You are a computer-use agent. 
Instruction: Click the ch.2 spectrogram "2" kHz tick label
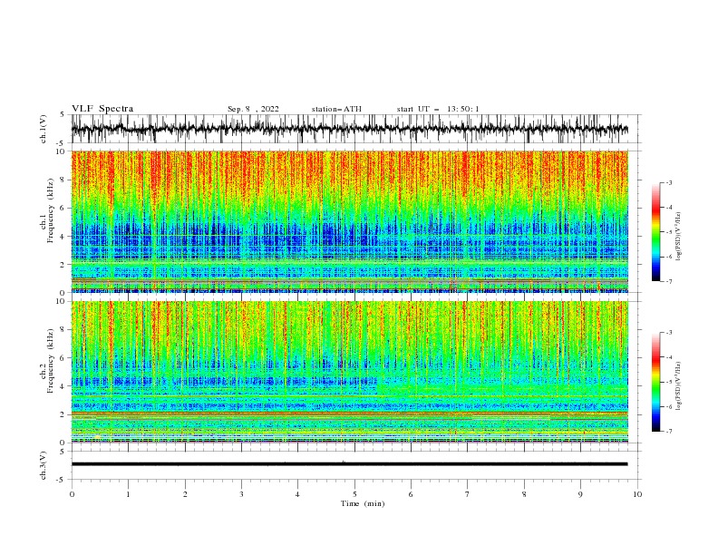click(63, 414)
